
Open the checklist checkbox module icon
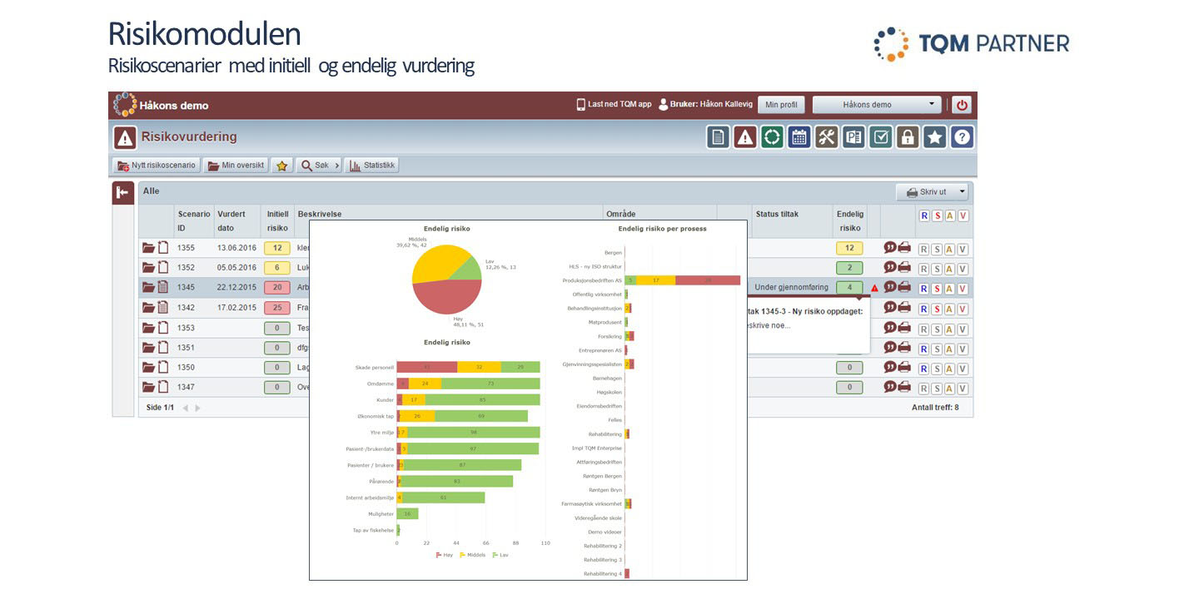pyautogui.click(x=881, y=137)
